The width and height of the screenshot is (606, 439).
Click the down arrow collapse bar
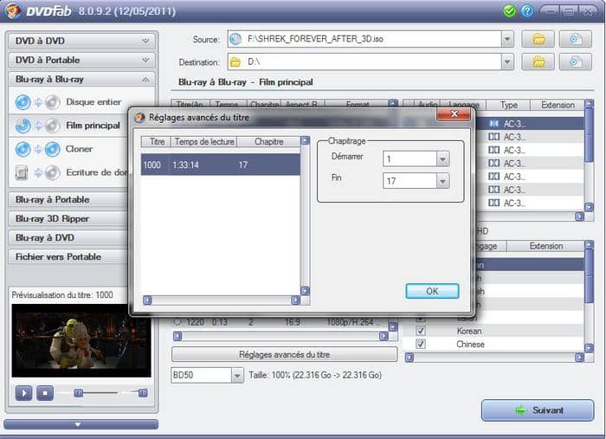tap(81, 424)
